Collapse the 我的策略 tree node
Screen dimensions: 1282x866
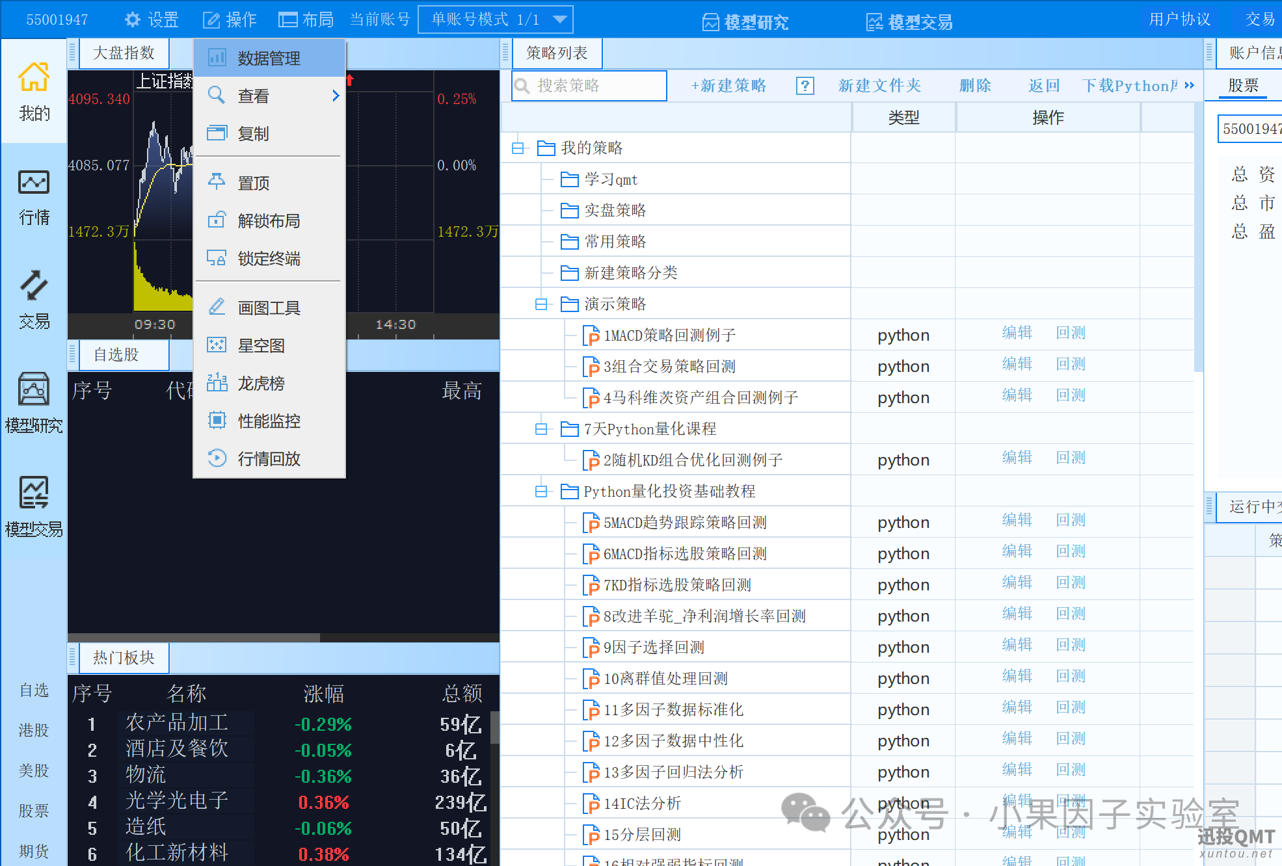518,148
